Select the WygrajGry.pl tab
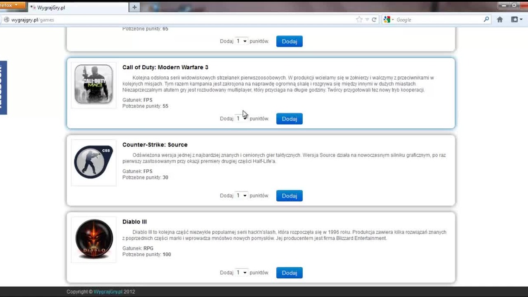The height and width of the screenshot is (297, 528). coord(78,7)
